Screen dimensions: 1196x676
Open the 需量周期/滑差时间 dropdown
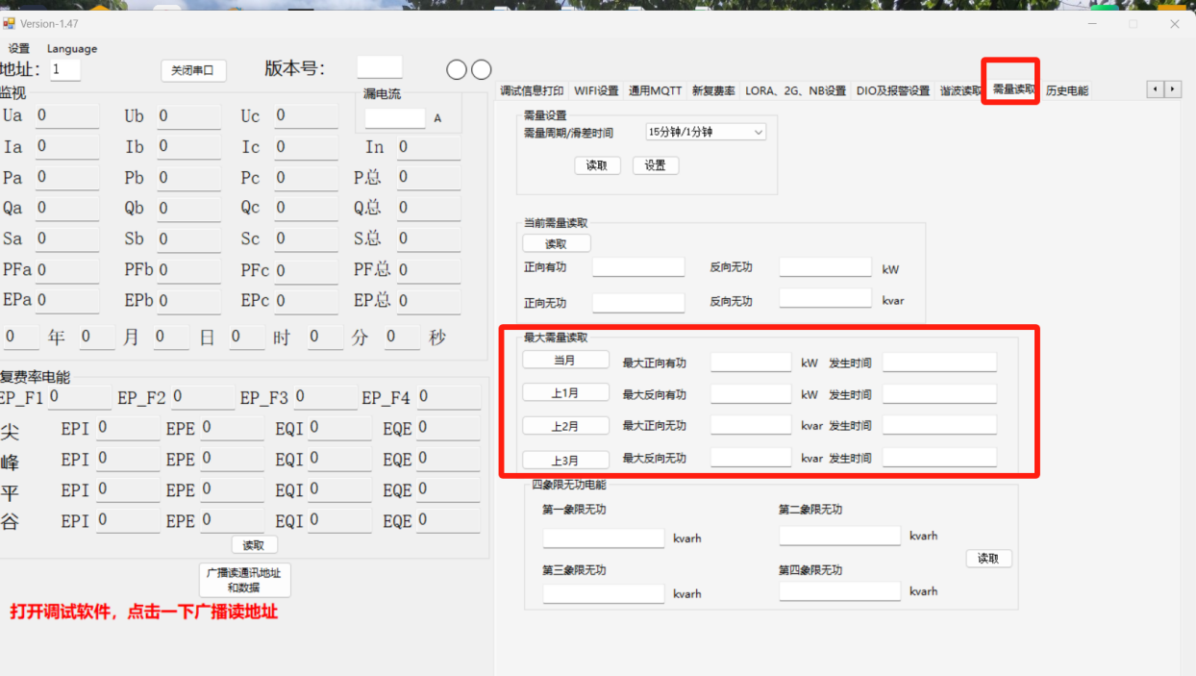pos(706,133)
